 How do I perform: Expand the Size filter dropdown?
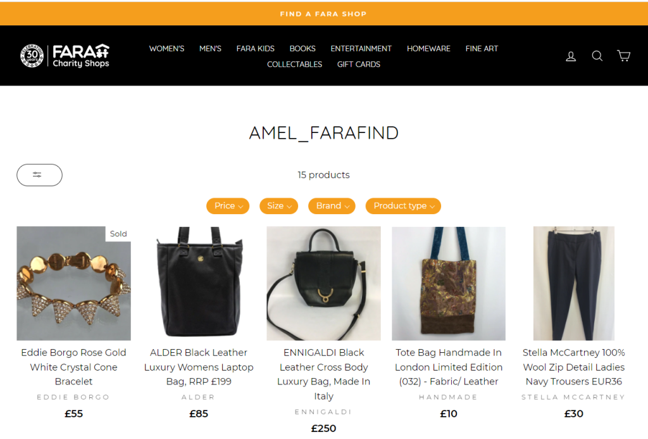[278, 206]
